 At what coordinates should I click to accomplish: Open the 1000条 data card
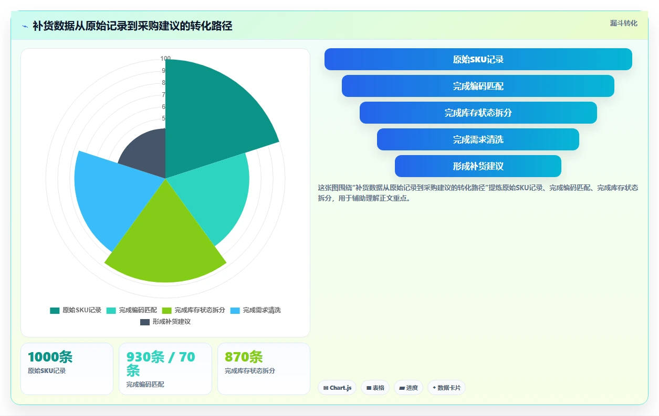point(67,369)
